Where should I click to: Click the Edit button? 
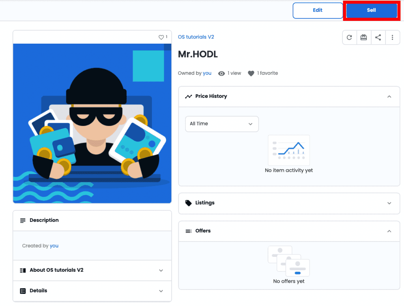(318, 11)
